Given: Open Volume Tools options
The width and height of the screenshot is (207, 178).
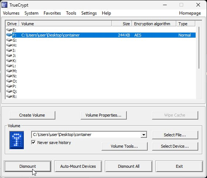Looking at the screenshot, I should (x=124, y=146).
